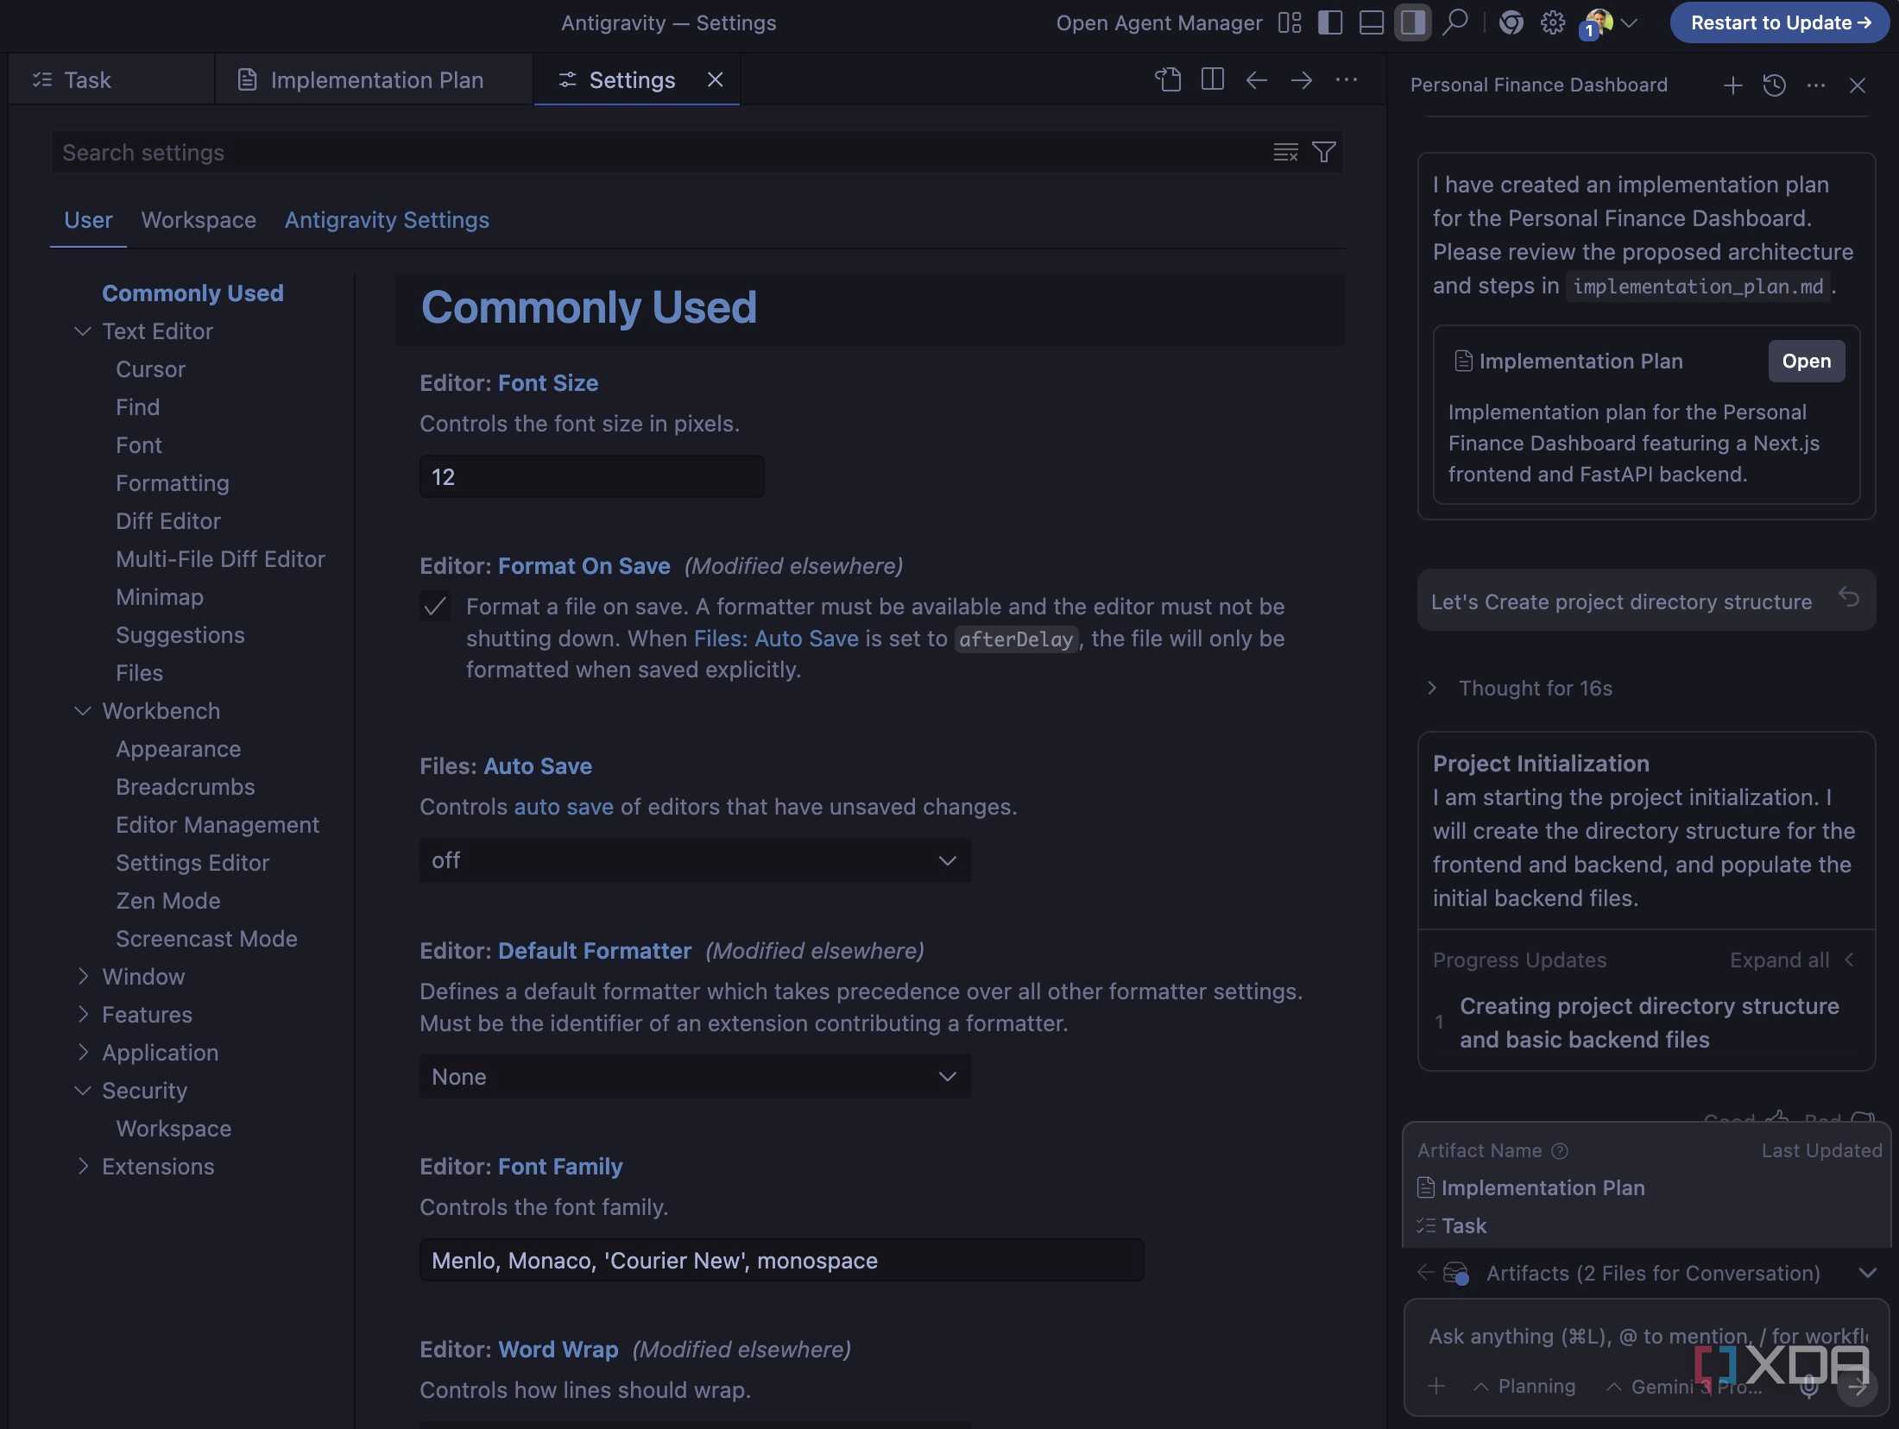The height and width of the screenshot is (1429, 1899).
Task: Undo the directory structure message
Action: (x=1849, y=597)
